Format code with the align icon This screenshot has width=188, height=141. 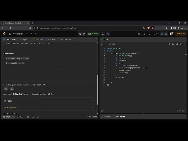click(169, 44)
